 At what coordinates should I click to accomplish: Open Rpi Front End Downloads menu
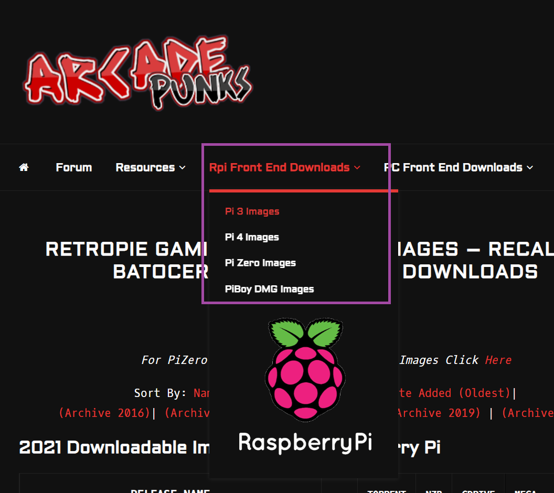point(279,167)
